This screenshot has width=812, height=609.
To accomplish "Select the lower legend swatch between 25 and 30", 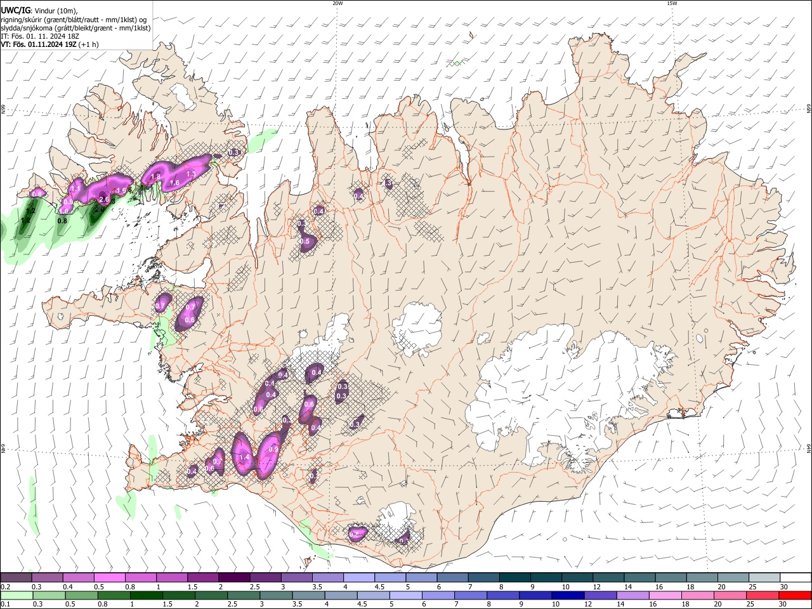I will 761,596.
